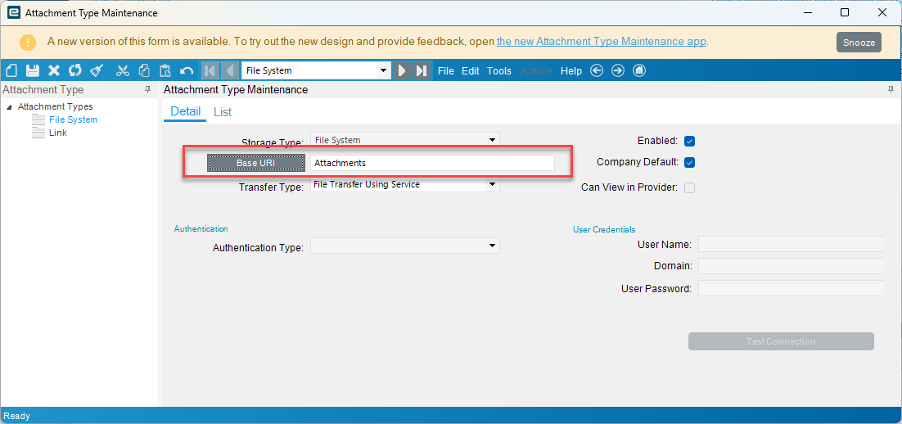Screen dimensions: 902x424
Task: Go to first record navigation icon
Action: click(x=210, y=70)
